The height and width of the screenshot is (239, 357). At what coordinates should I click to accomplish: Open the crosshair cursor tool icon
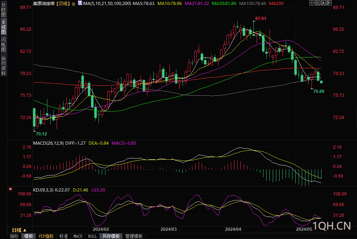coord(312,3)
